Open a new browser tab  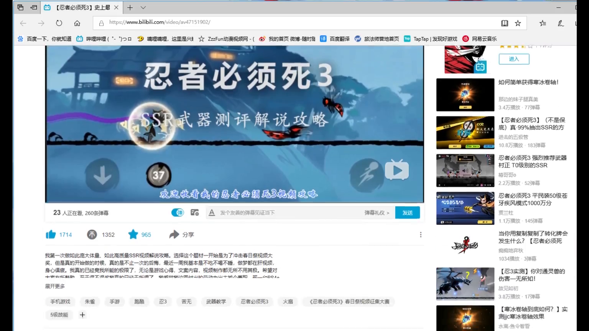pos(130,7)
